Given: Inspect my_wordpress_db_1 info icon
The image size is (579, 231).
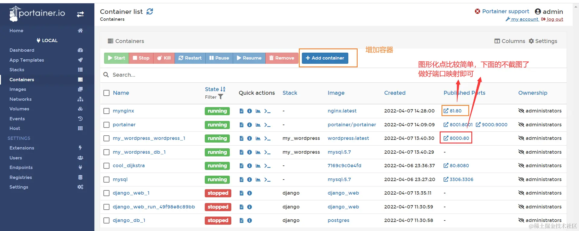Looking at the screenshot, I should tap(249, 152).
